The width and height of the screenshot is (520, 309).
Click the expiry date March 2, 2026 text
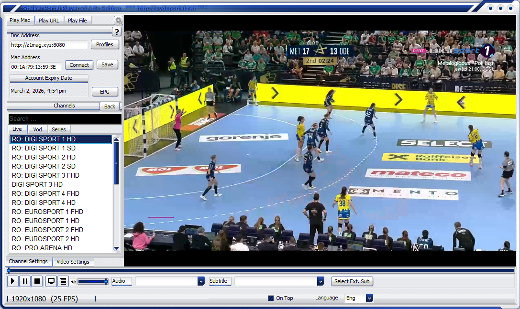38,91
